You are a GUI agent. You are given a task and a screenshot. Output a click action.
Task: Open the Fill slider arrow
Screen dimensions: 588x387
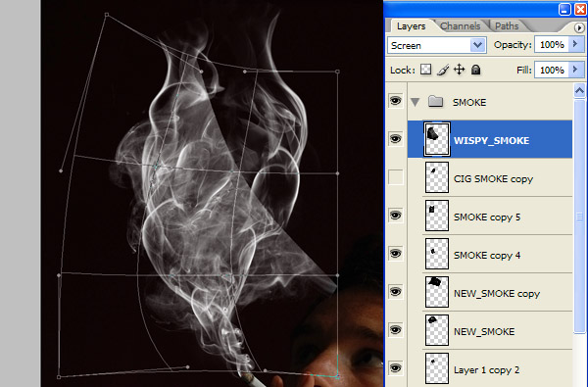576,70
